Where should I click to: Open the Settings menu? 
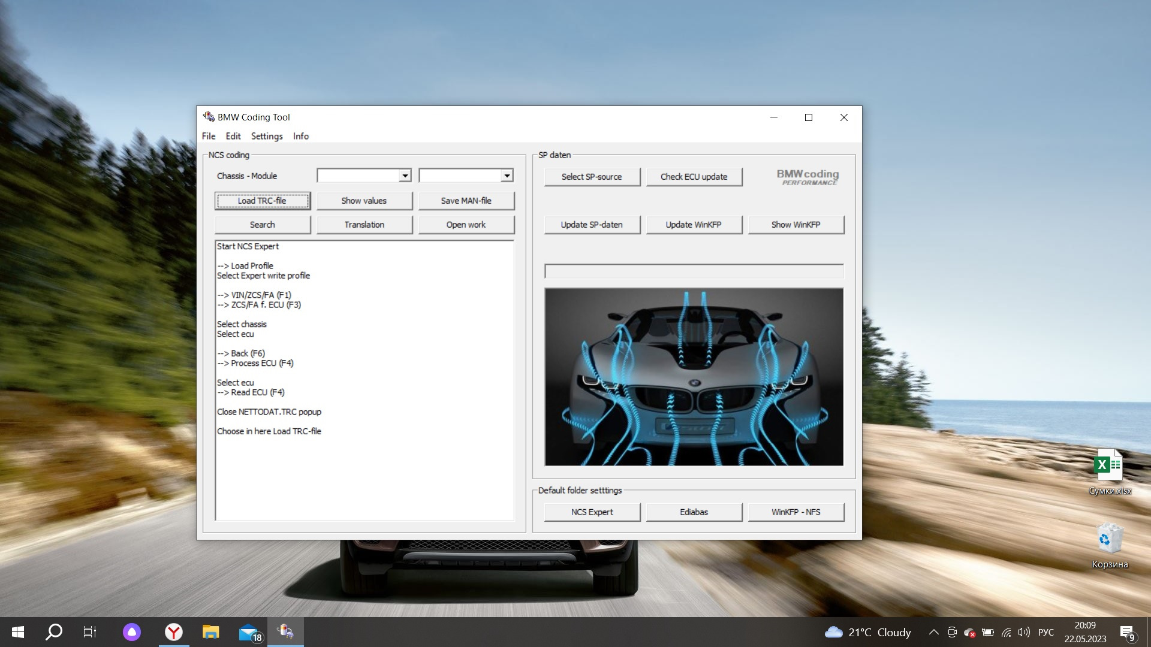pos(267,136)
